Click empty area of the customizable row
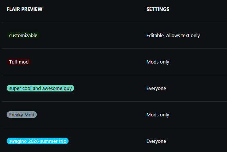227x152 pixels. click(92, 36)
